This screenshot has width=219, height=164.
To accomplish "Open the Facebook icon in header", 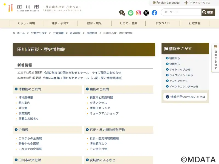I will pos(154,13).
